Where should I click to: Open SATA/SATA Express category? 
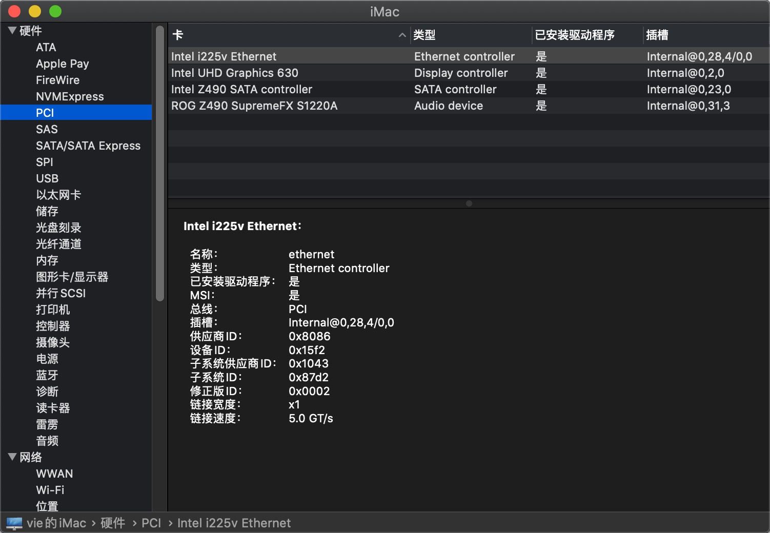pos(88,146)
